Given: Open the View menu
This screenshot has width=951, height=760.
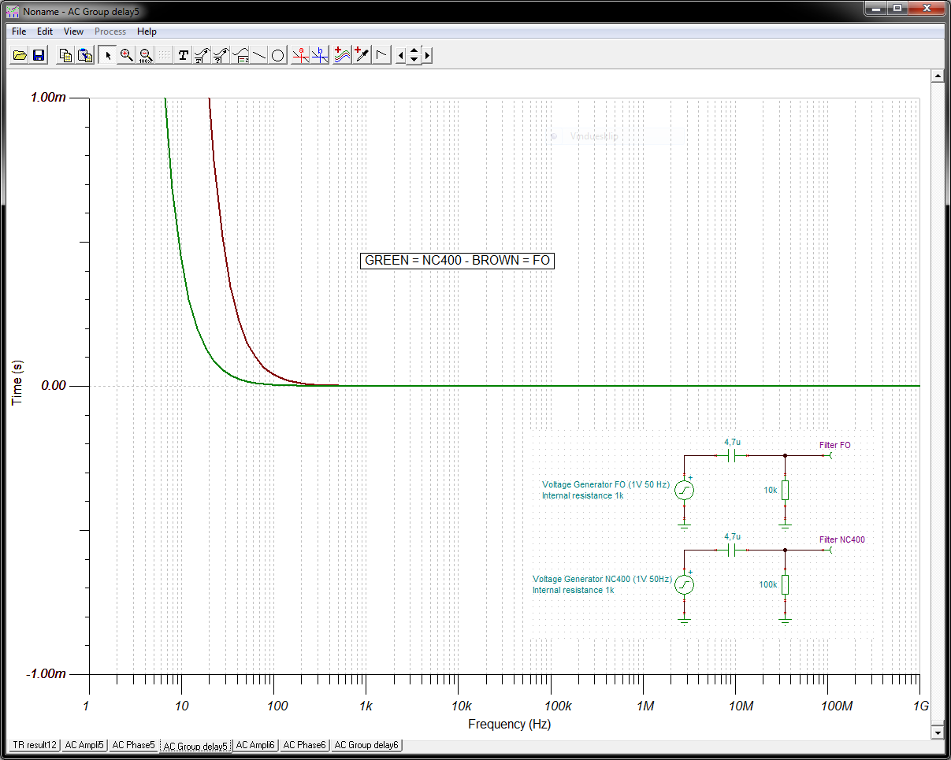Looking at the screenshot, I should point(73,32).
